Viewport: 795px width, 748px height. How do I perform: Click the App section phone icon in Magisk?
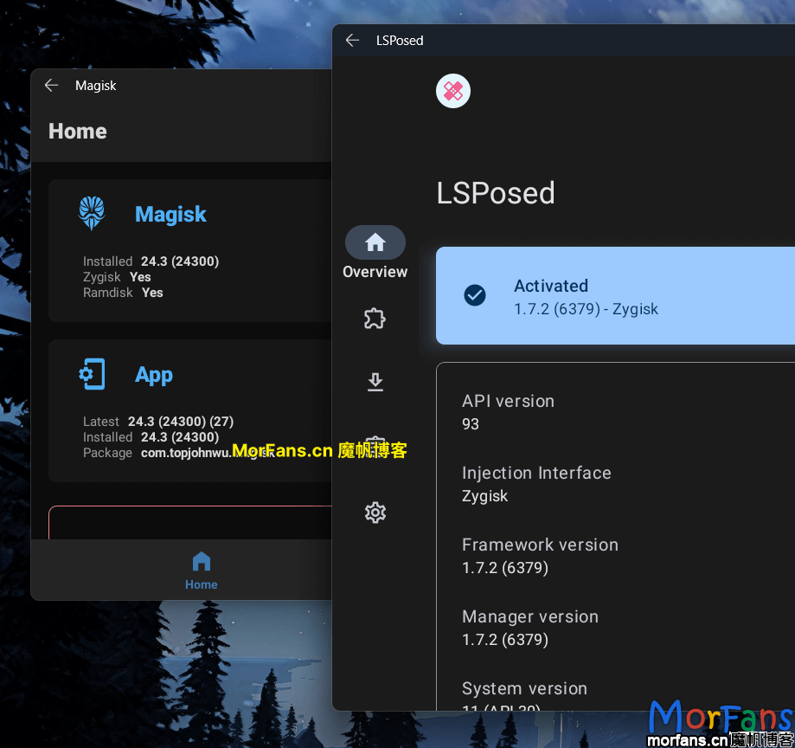(93, 374)
